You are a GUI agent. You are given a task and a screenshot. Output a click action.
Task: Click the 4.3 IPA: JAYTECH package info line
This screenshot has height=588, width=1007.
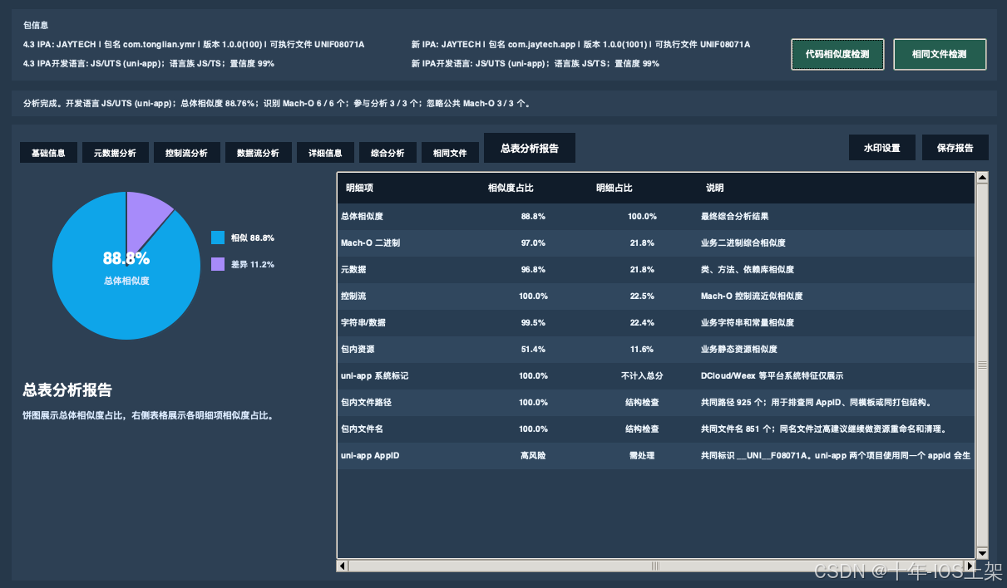tap(194, 44)
